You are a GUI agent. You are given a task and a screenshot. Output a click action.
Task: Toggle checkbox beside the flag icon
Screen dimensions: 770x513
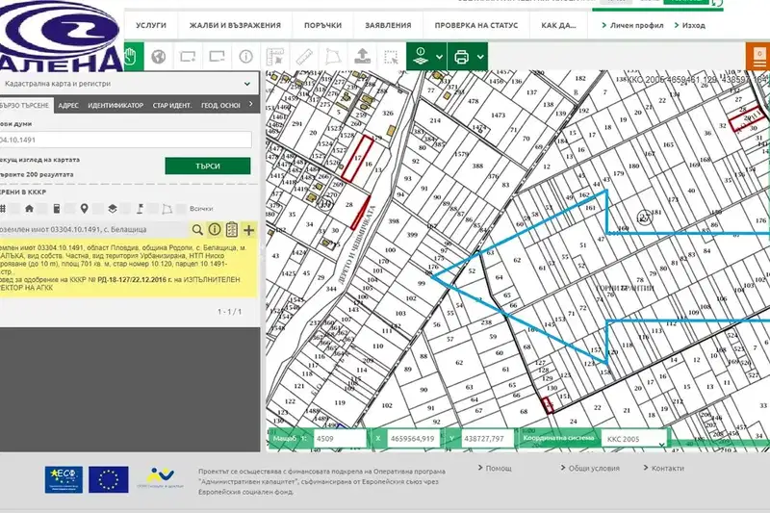point(154,209)
